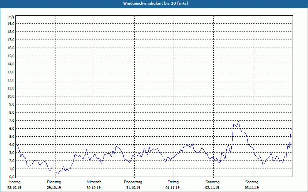Click the date label 02.11.19

click(213, 188)
